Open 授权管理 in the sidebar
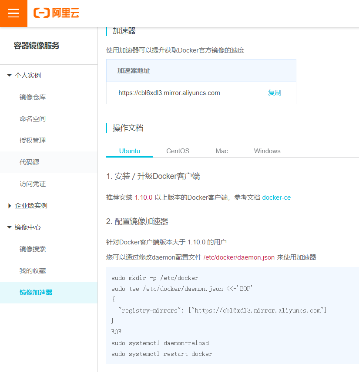Viewport: 359px width, 372px height. 30,140
